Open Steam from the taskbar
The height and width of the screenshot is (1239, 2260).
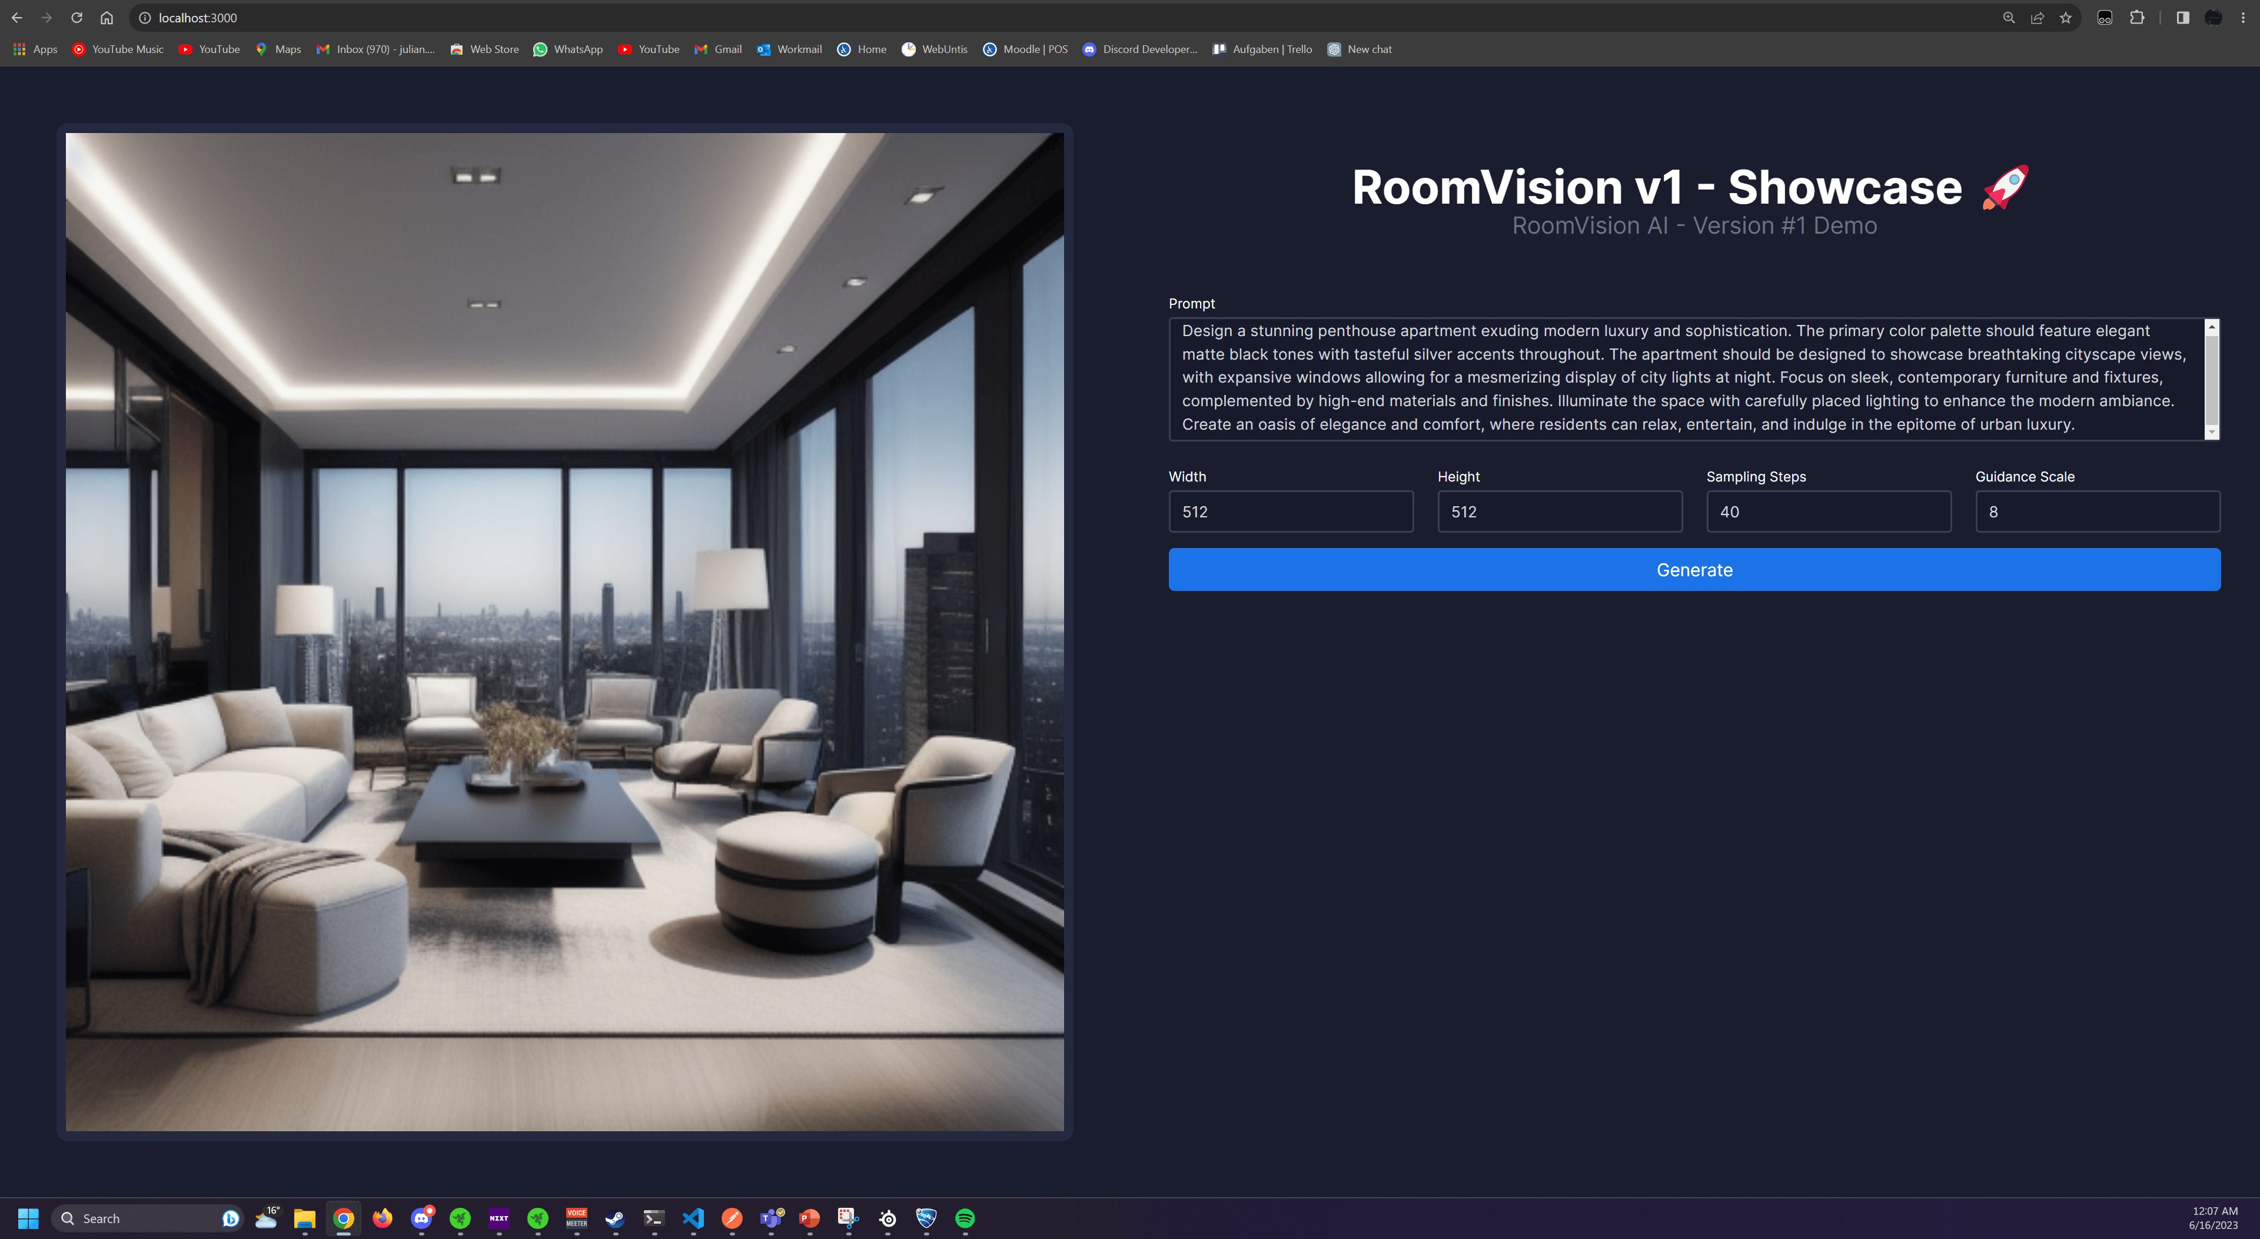(615, 1218)
